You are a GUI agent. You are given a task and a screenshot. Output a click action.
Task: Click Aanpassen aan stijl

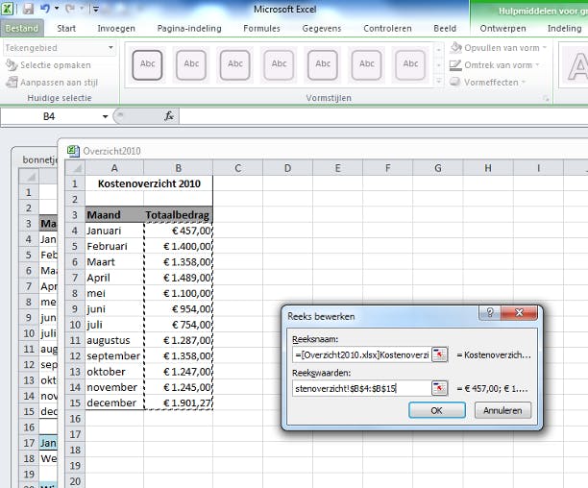point(53,82)
